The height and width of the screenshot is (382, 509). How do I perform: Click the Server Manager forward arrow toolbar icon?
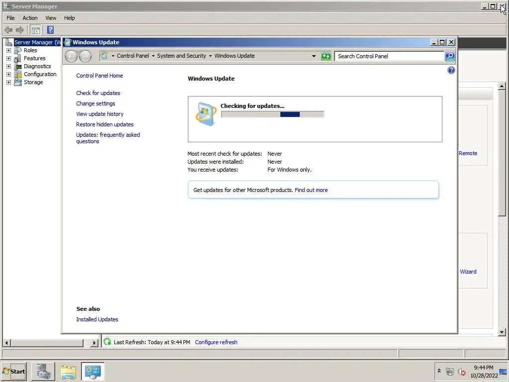[x=20, y=30]
